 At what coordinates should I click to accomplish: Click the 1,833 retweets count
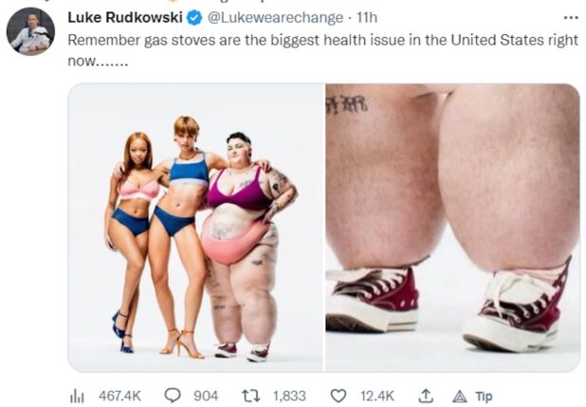(x=289, y=396)
